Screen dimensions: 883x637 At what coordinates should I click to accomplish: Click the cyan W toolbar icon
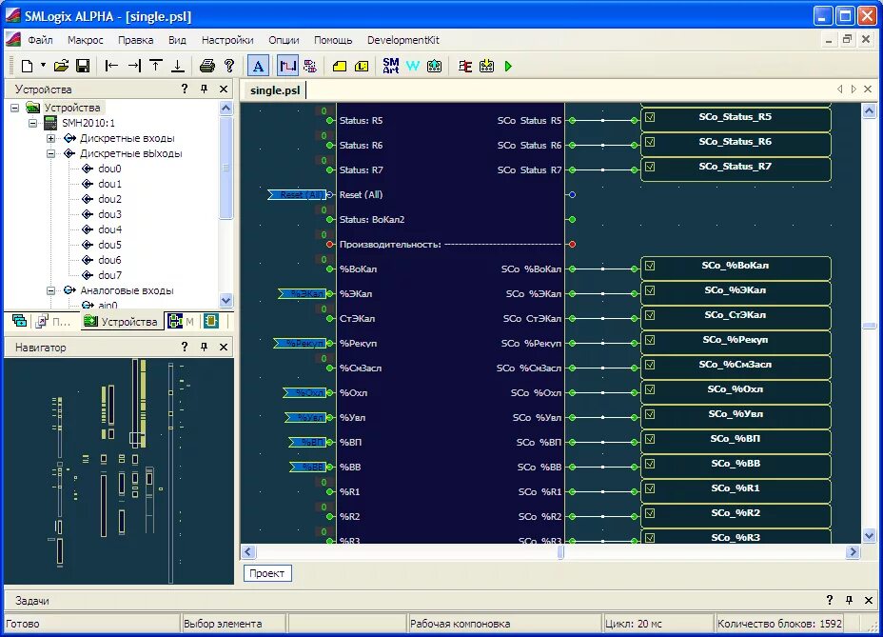pyautogui.click(x=413, y=66)
